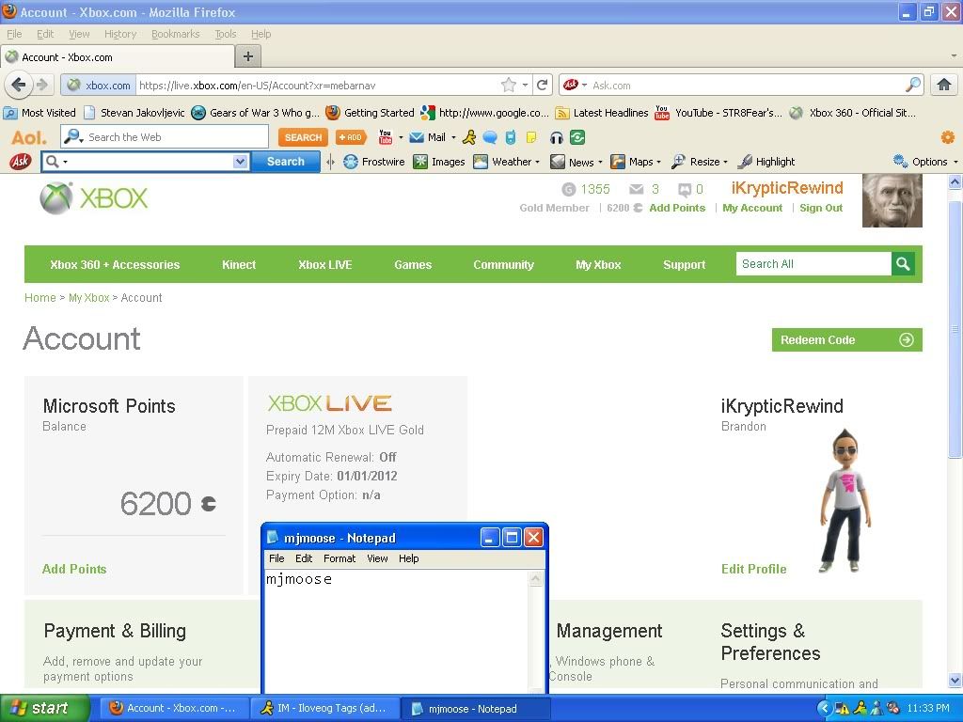Click the chat bubble icon in the AOL toolbar

click(x=490, y=137)
